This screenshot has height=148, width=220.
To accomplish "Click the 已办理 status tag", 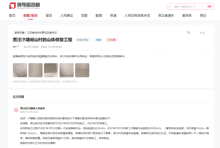I will point(111,40).
